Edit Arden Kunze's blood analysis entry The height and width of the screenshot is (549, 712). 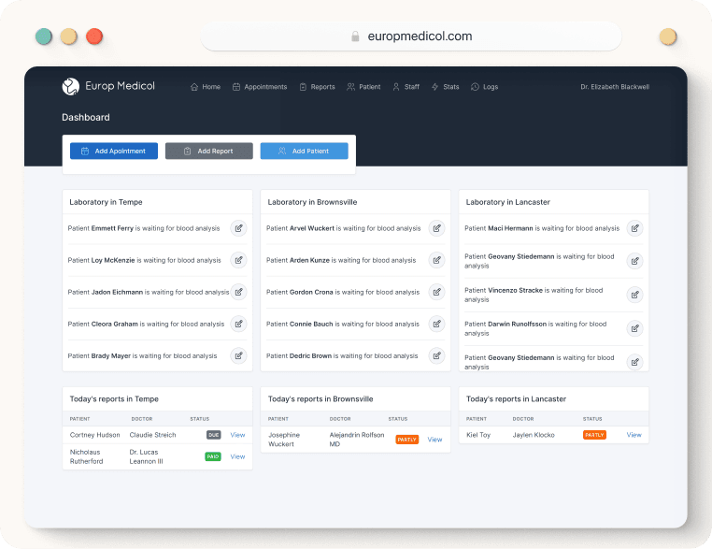point(437,260)
